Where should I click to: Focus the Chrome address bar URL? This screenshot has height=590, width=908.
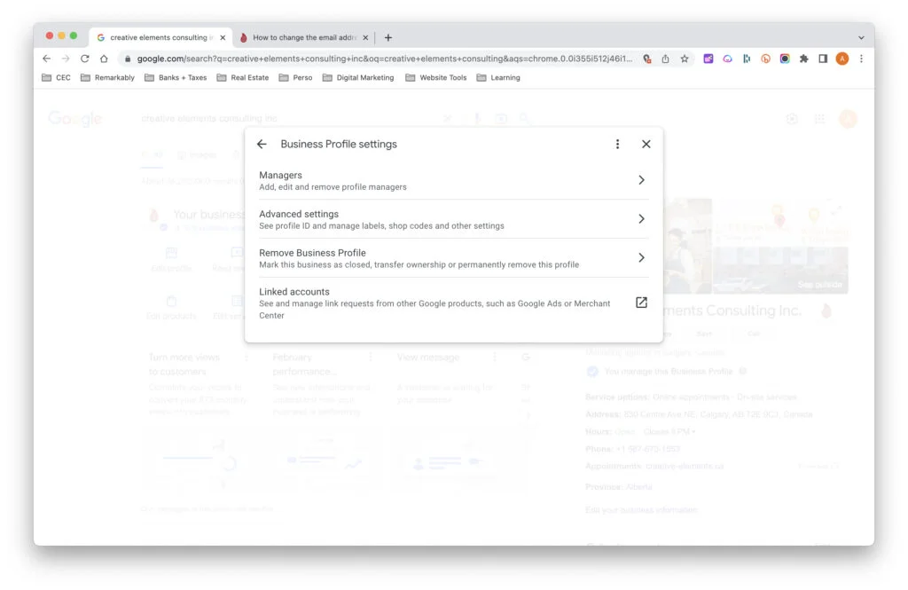tap(385, 59)
